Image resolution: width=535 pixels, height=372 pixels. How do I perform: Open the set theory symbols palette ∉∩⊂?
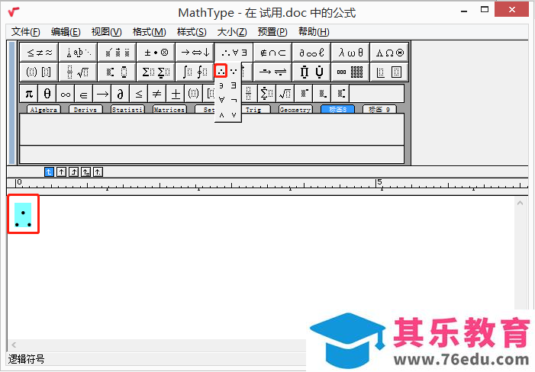(272, 53)
